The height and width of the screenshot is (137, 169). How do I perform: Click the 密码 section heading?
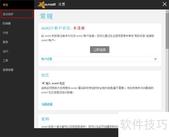45,119
